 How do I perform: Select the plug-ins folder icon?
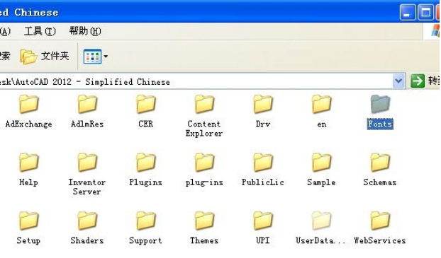[x=204, y=163]
